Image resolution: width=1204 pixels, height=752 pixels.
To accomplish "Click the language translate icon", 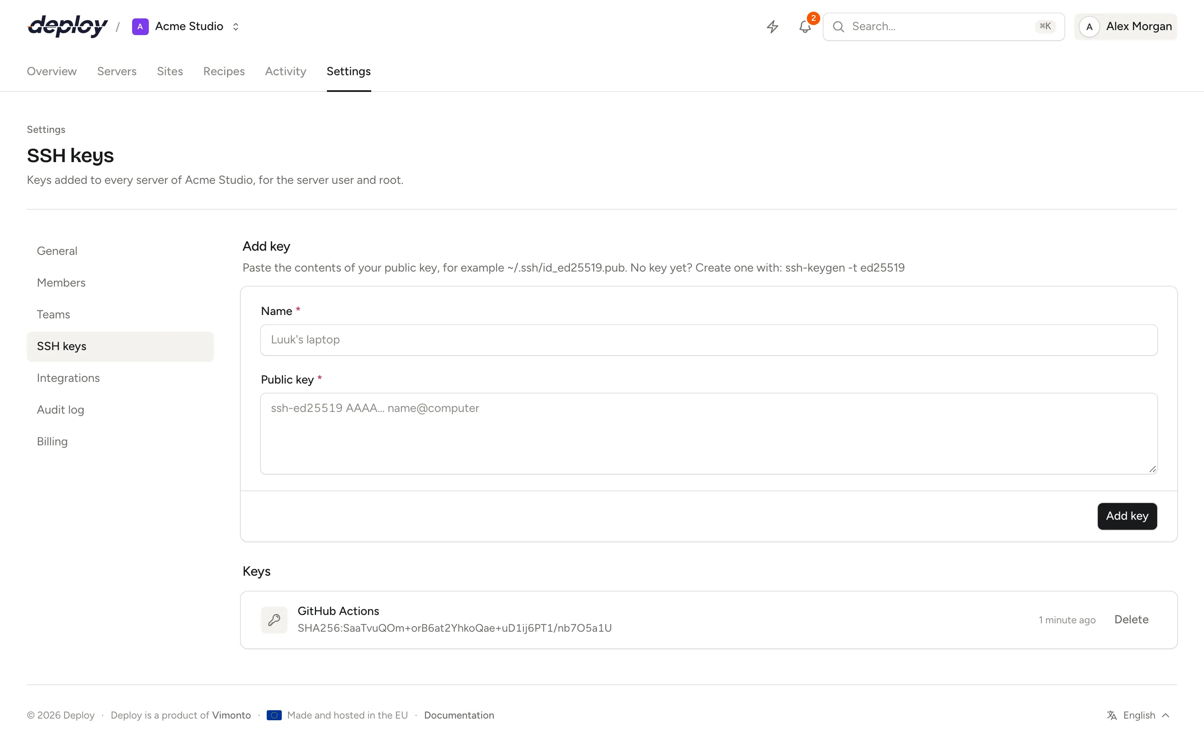I will [1112, 715].
